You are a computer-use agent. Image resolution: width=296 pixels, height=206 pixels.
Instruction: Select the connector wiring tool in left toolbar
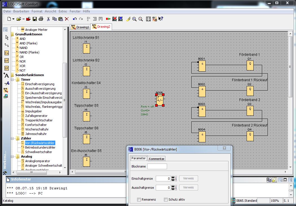[x=6, y=45]
